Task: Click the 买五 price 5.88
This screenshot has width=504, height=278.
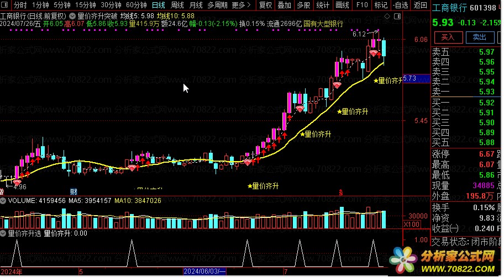Action: [x=487, y=142]
